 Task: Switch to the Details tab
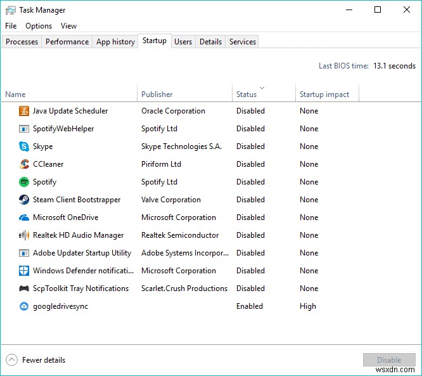click(210, 42)
